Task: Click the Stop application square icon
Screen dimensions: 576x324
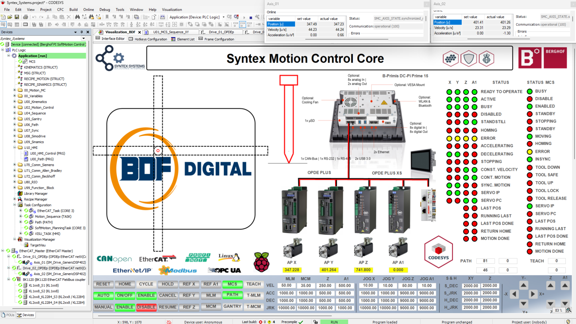Action: point(250,17)
